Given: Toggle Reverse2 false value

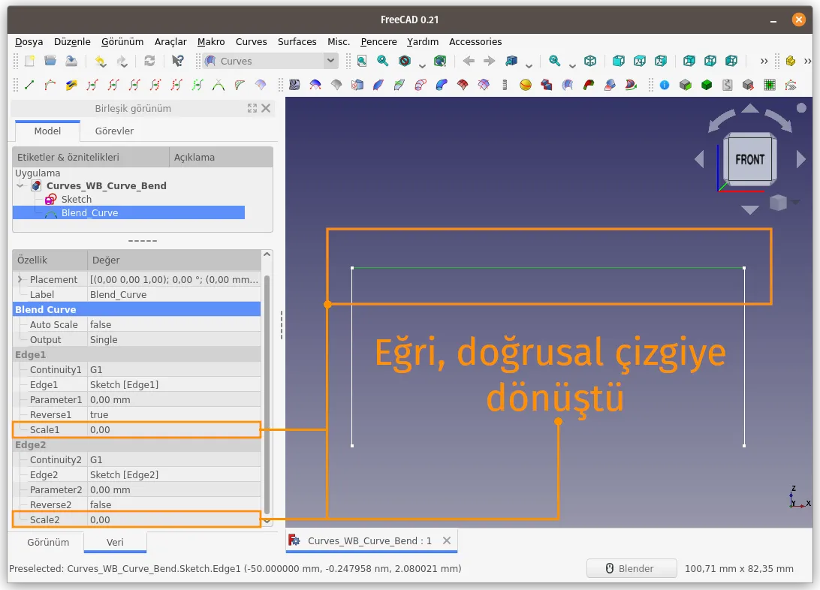Looking at the screenshot, I should (x=174, y=505).
